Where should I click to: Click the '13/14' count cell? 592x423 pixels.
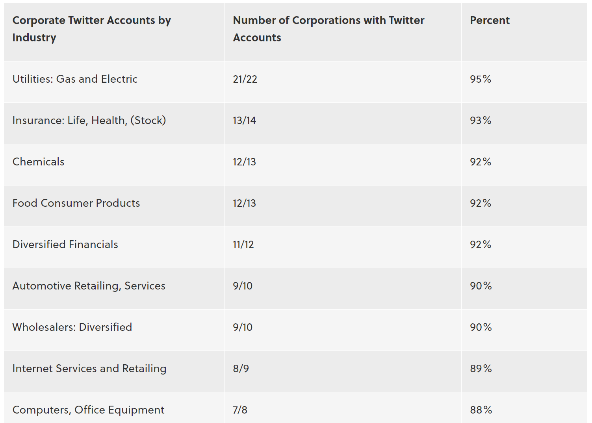(244, 121)
